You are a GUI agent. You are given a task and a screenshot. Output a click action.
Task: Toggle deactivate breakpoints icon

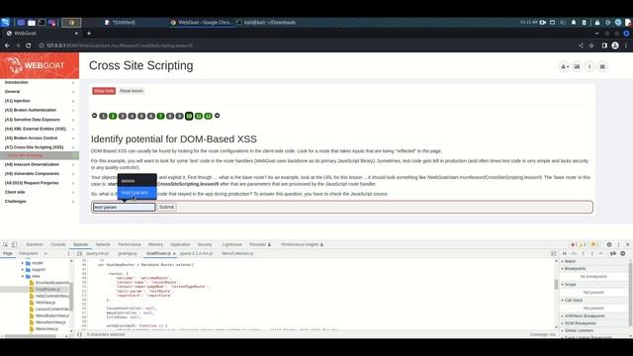coord(613,253)
